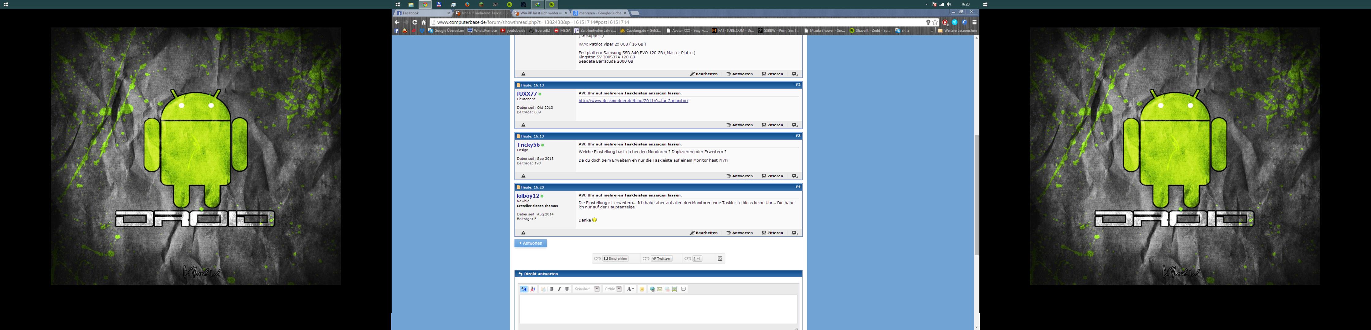Switch to the mehreren Google-Suche tab
Image resolution: width=1371 pixels, height=330 pixels.
coord(599,13)
